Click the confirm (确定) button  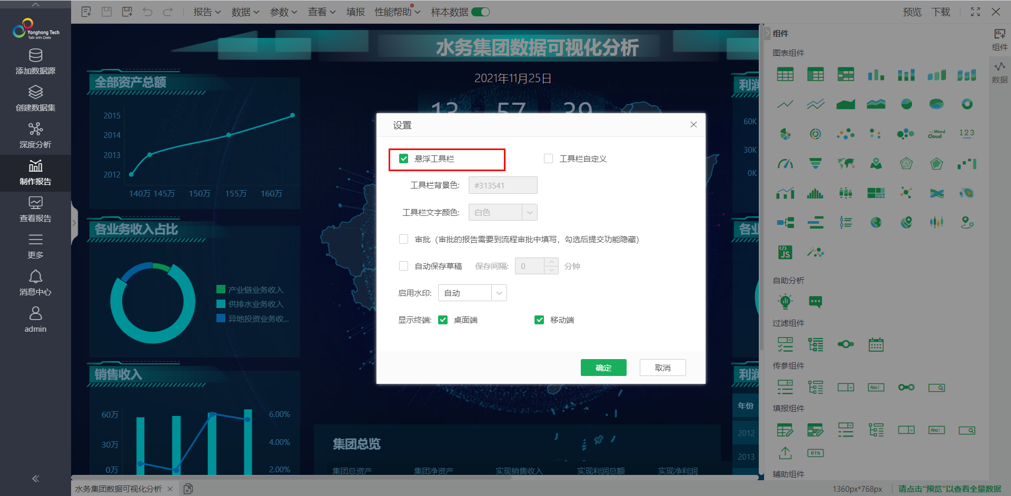tap(603, 368)
